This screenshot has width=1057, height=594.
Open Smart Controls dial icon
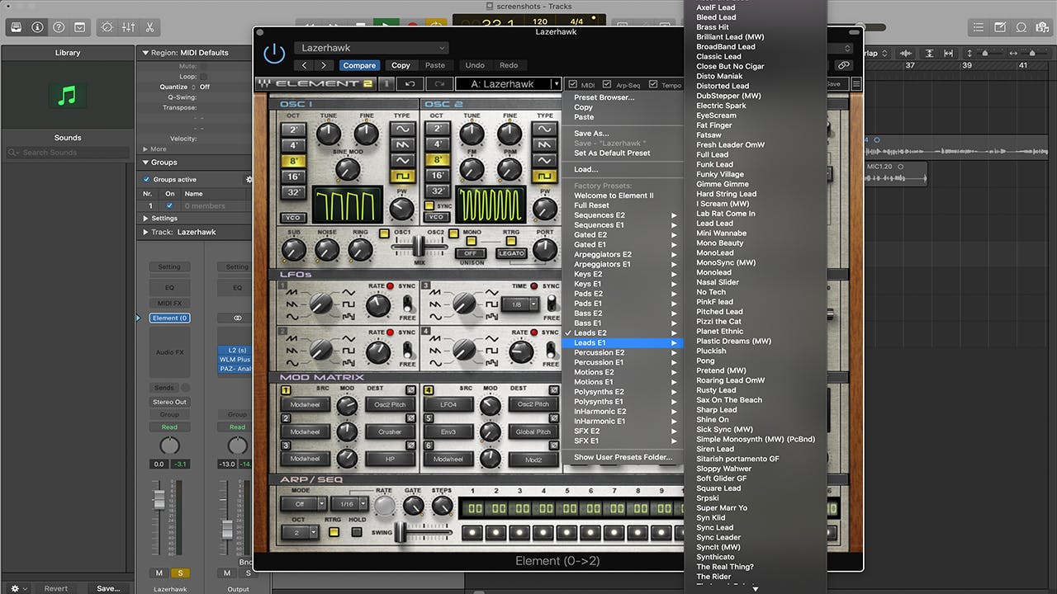coord(107,27)
